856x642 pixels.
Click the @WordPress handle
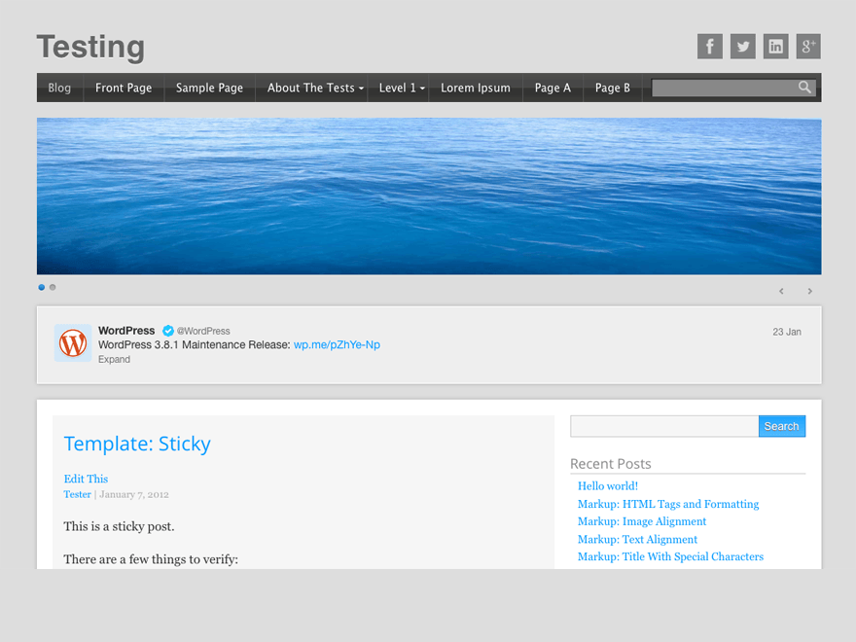[203, 332]
